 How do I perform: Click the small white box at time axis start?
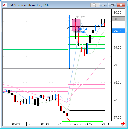(x=4, y=124)
